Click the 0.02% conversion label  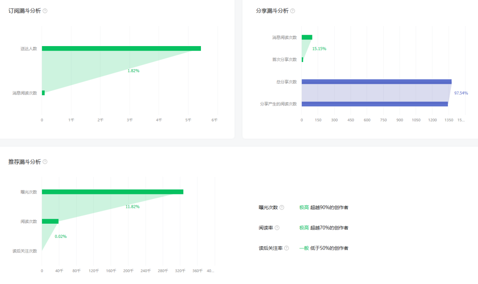tap(61, 237)
